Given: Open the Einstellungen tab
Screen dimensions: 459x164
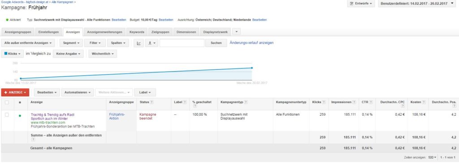Looking at the screenshot, I should pos(48,32).
